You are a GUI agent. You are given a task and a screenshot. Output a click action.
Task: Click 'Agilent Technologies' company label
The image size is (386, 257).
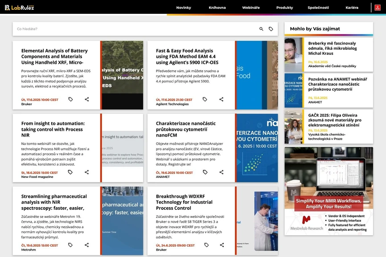[172, 104]
